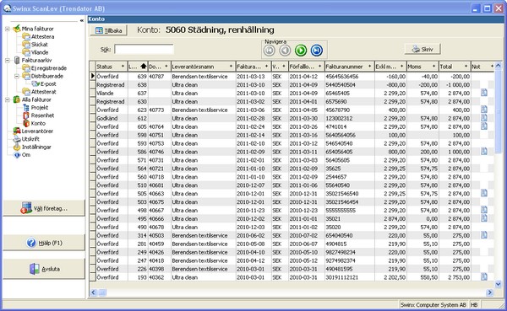Click Berendsen textilservice in row 281
The width and height of the screenshot is (507, 311).
coord(199,244)
